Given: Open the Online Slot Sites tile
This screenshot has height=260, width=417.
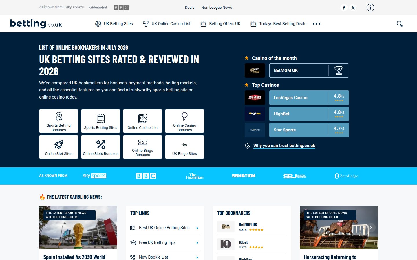Looking at the screenshot, I should pos(58,147).
